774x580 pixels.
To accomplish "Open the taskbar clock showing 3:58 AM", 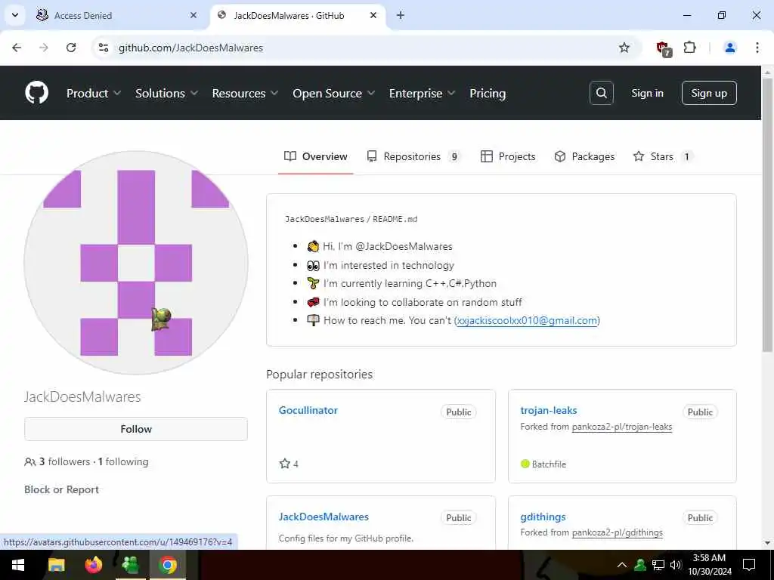I will (x=709, y=565).
